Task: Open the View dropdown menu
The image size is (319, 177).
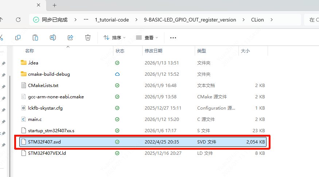Action: coord(147,38)
